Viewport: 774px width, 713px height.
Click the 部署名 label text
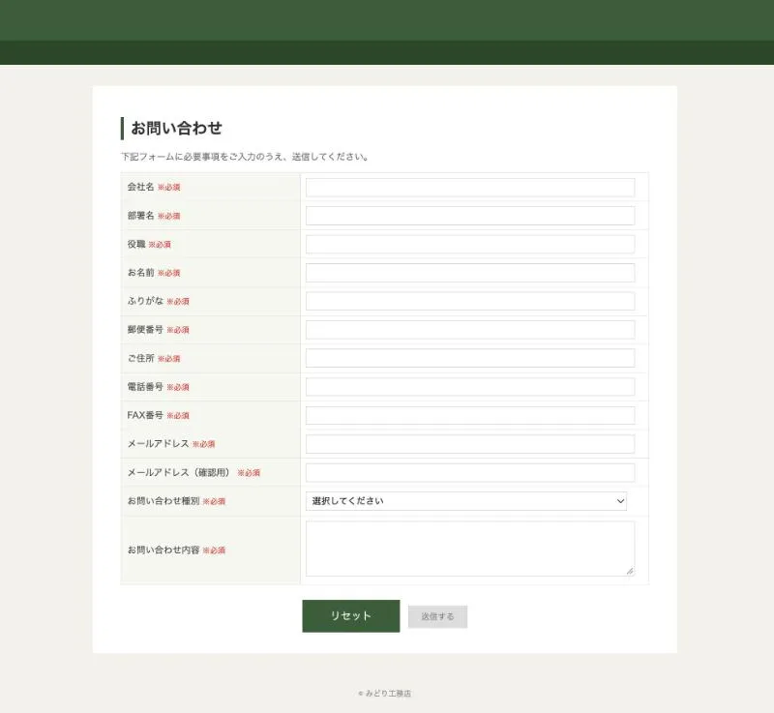click(140, 216)
